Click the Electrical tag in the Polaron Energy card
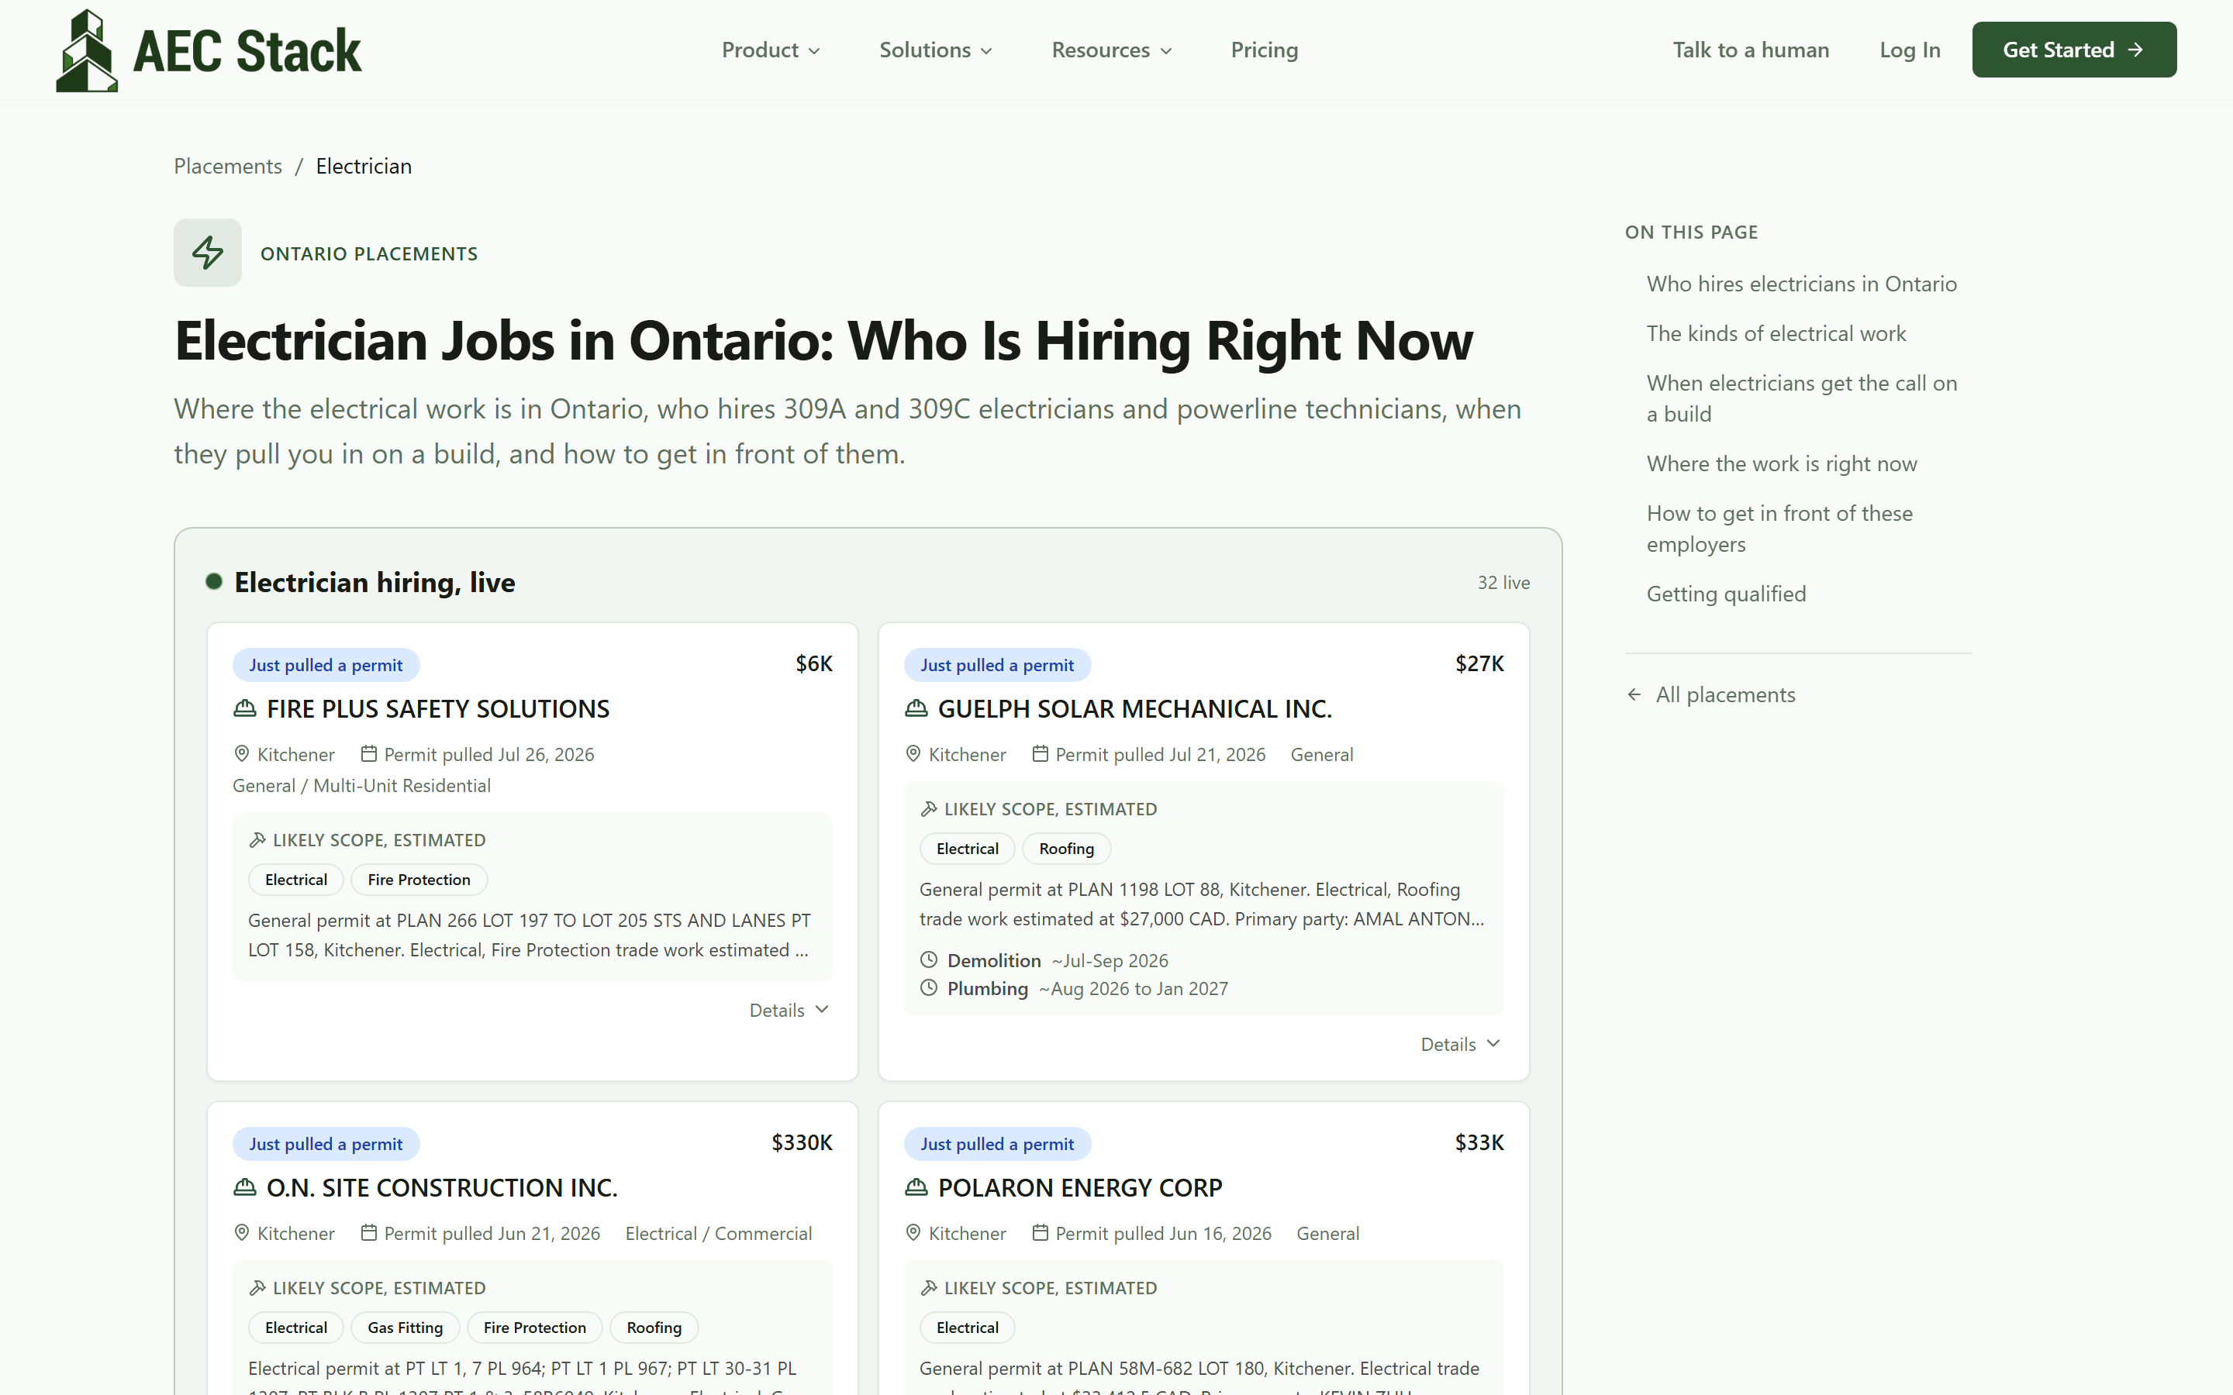The image size is (2233, 1395). click(967, 1328)
